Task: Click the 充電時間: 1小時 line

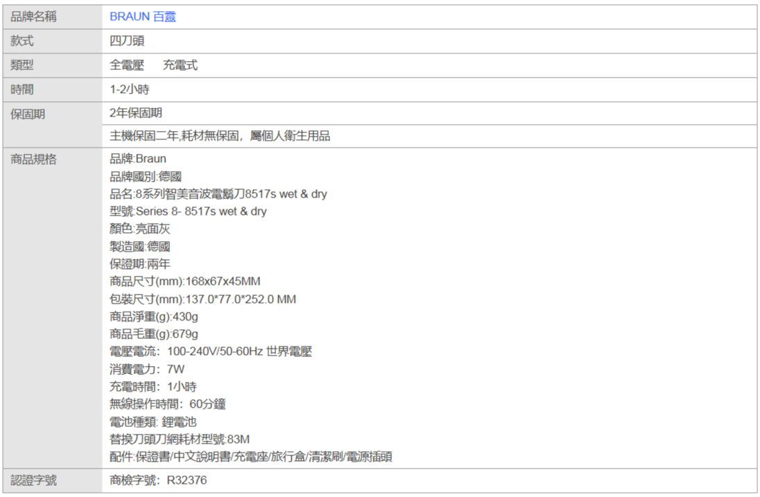Action: (153, 387)
